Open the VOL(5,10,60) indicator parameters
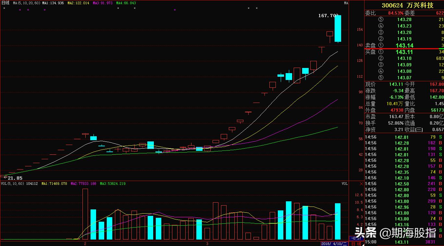Viewport: 444px width, 246px height. click(12, 184)
